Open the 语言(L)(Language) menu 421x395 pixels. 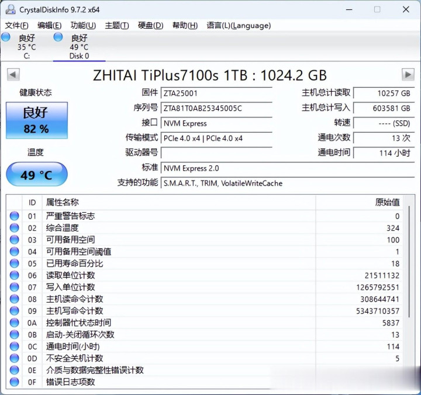coord(239,25)
